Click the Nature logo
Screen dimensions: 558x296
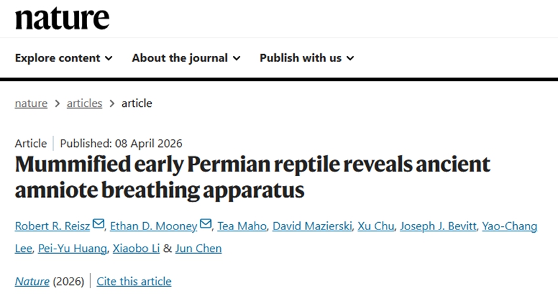point(62,18)
